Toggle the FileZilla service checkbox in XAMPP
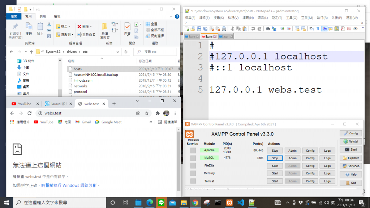370x208 pixels. 193,166
